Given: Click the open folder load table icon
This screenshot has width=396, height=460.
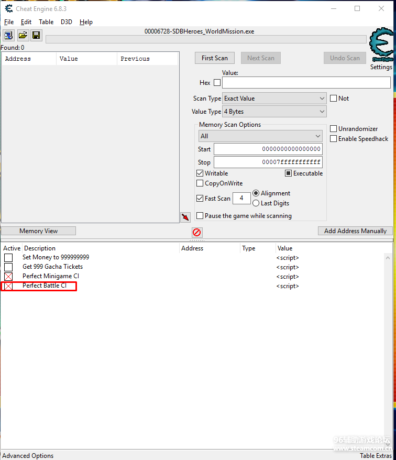Looking at the screenshot, I should pyautogui.click(x=23, y=35).
